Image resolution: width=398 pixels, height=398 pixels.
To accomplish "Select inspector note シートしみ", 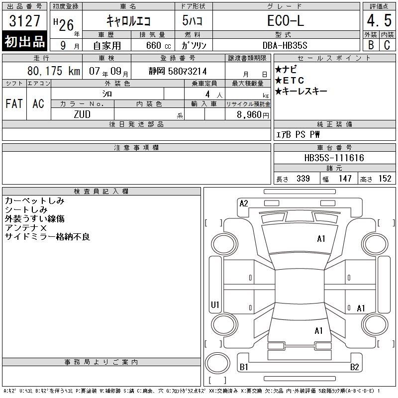I will pos(26,209).
